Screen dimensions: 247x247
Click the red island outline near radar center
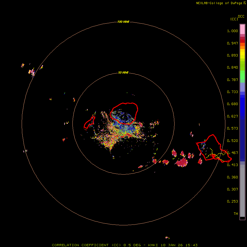click(x=124, y=113)
